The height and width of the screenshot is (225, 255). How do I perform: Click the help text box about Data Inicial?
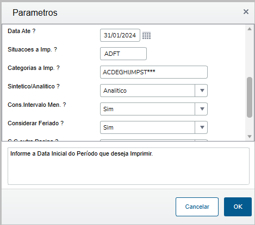(128, 166)
